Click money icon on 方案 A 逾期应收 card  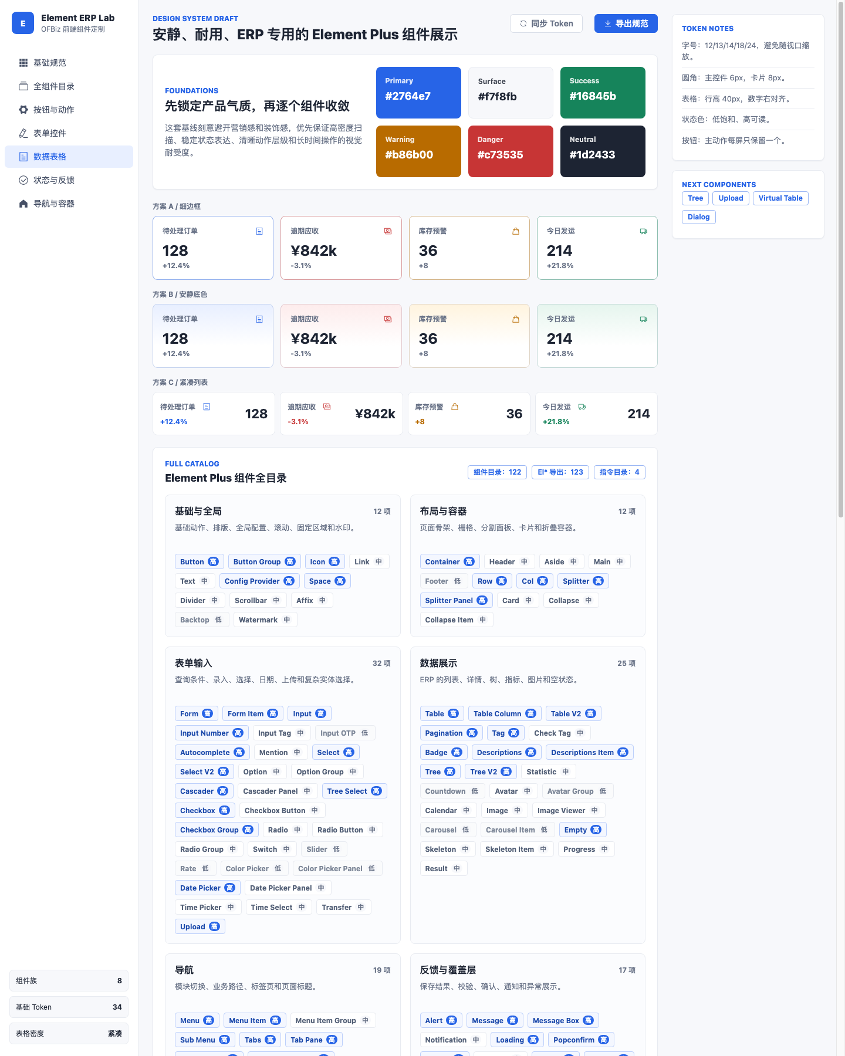[388, 231]
